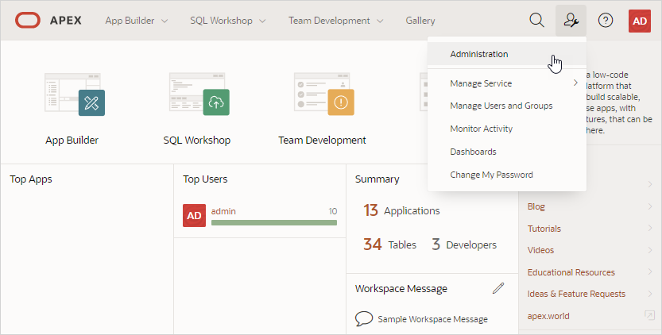The height and width of the screenshot is (335, 662).
Task: Expand the SQL Workshop dropdown
Action: (227, 20)
